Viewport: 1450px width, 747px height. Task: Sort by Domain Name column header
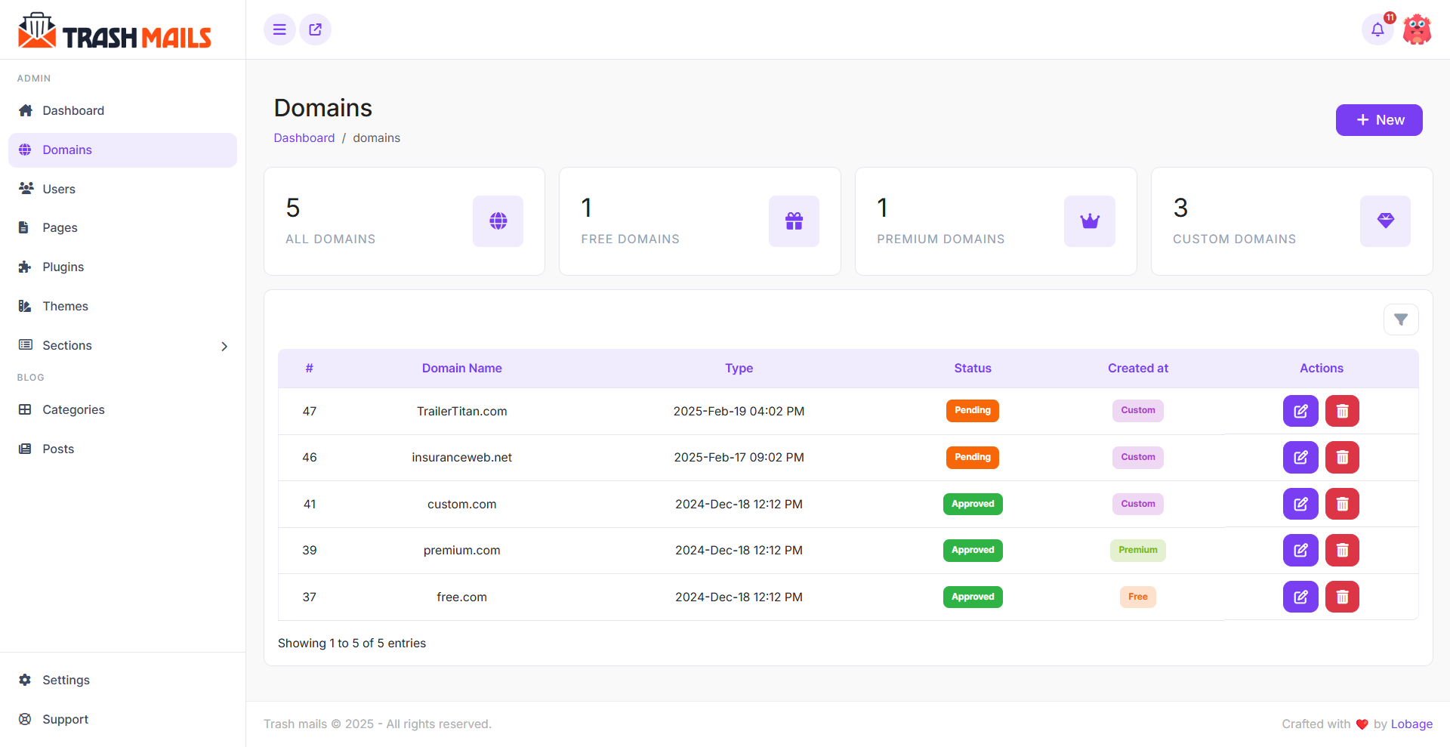461,368
